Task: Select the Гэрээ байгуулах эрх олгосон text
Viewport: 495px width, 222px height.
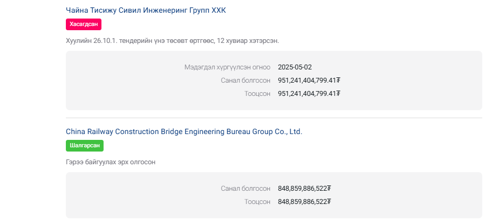Action: tap(110, 162)
